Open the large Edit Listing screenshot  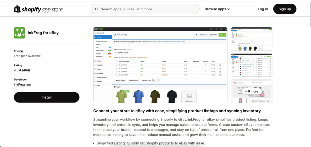160,65
